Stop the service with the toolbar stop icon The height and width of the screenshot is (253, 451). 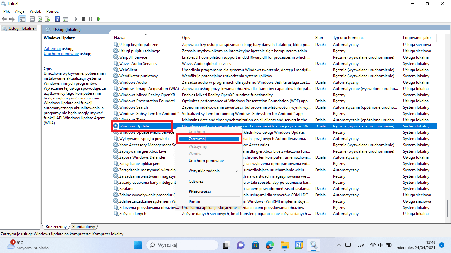83,19
